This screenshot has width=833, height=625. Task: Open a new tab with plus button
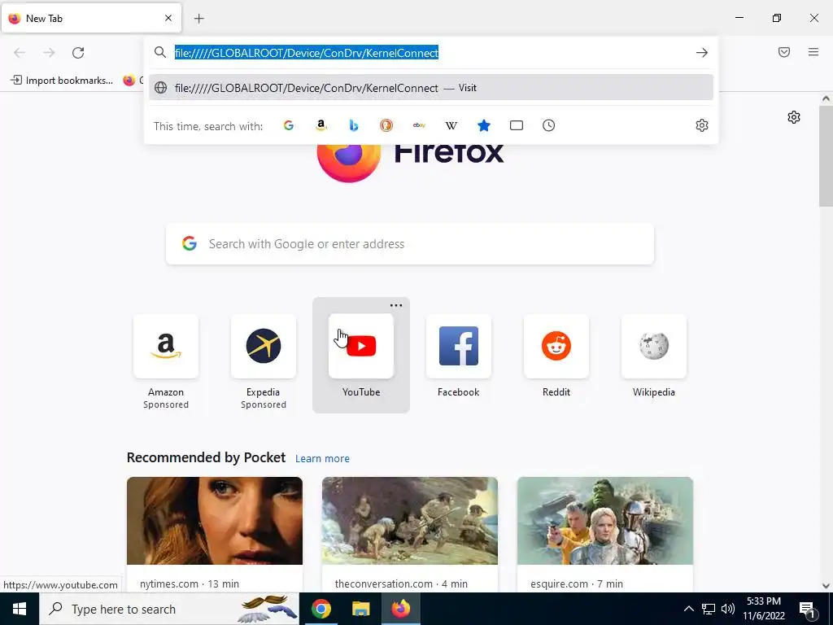[198, 19]
